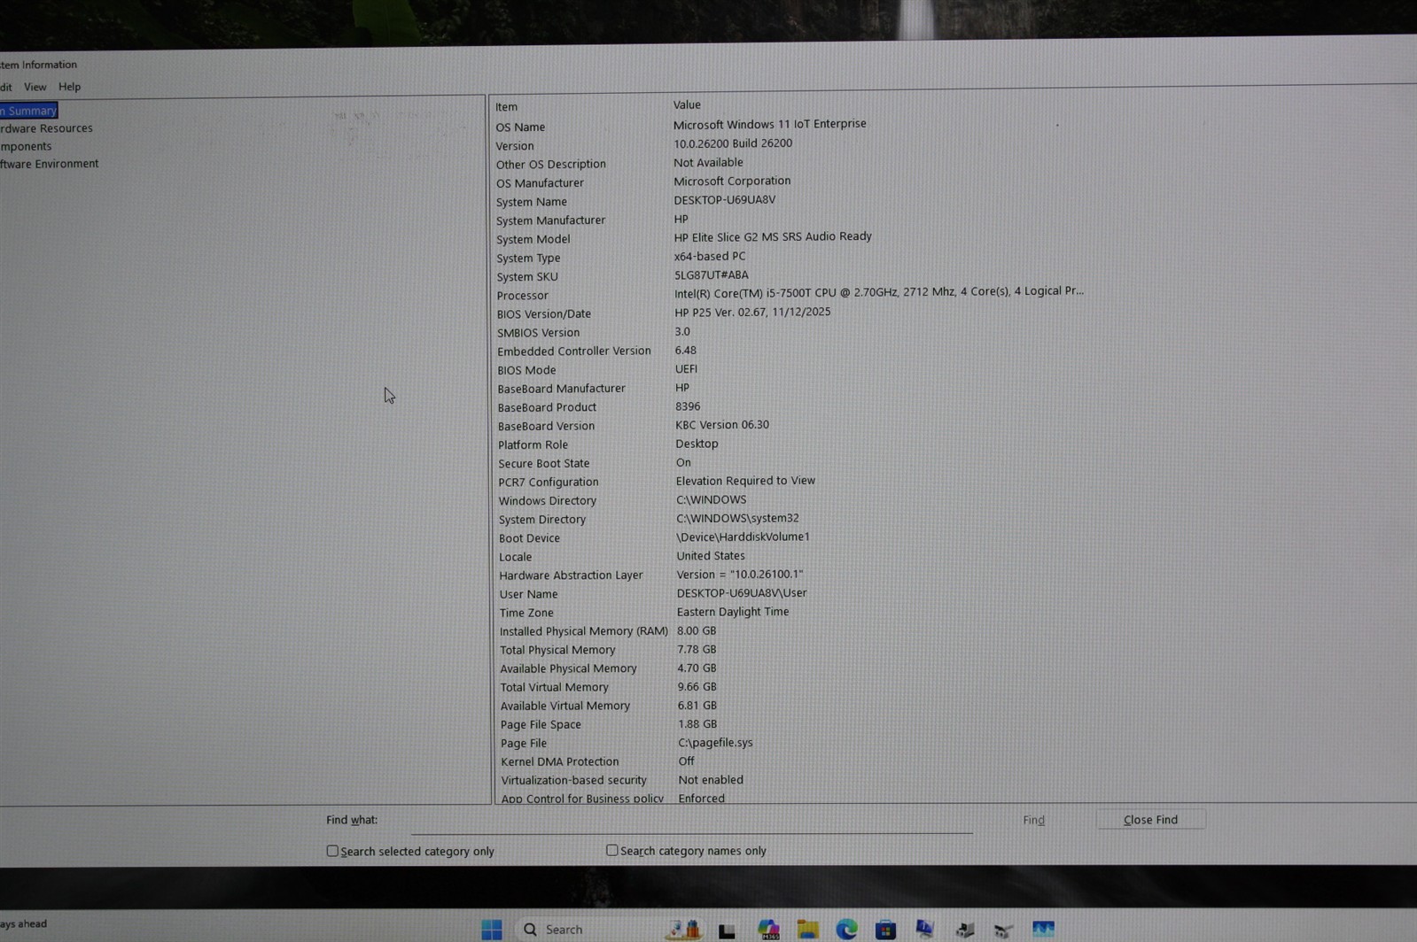Image resolution: width=1417 pixels, height=942 pixels.
Task: Click Microsoft Corporation value
Action: [732, 181]
